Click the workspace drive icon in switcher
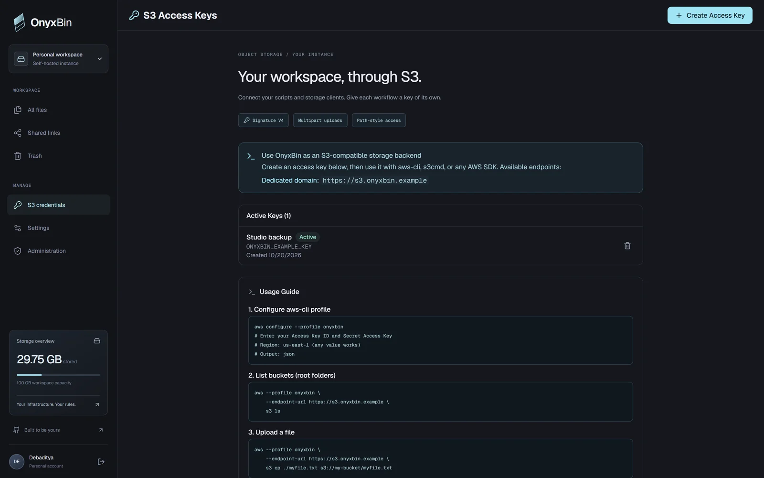Screen dimensions: 764x478 21,59
